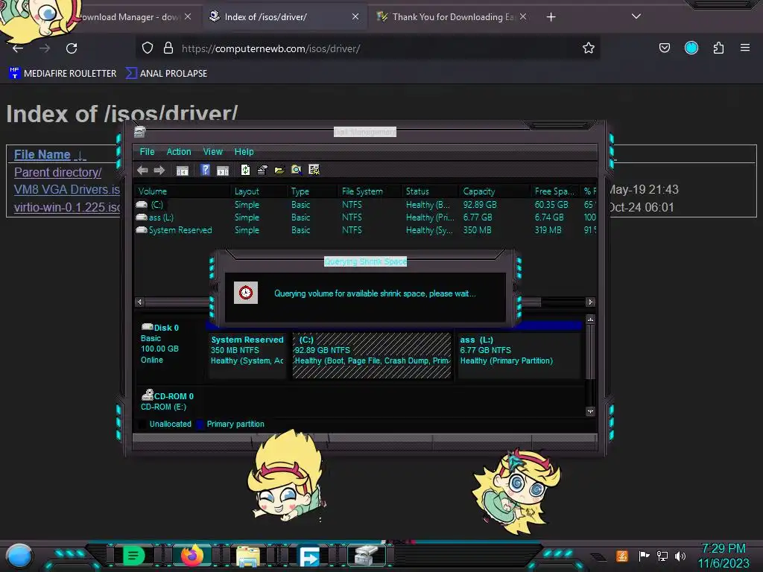Image resolution: width=763 pixels, height=572 pixels.
Task: Click the clock icon in Querying Shrink Space dialog
Action: (246, 293)
